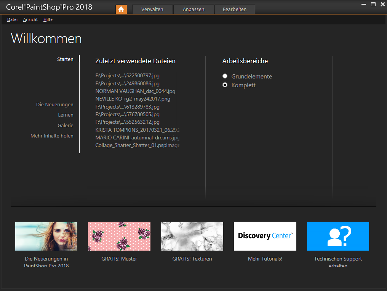
Task: Click Technischen Support erhalten caption
Action: pos(338,262)
